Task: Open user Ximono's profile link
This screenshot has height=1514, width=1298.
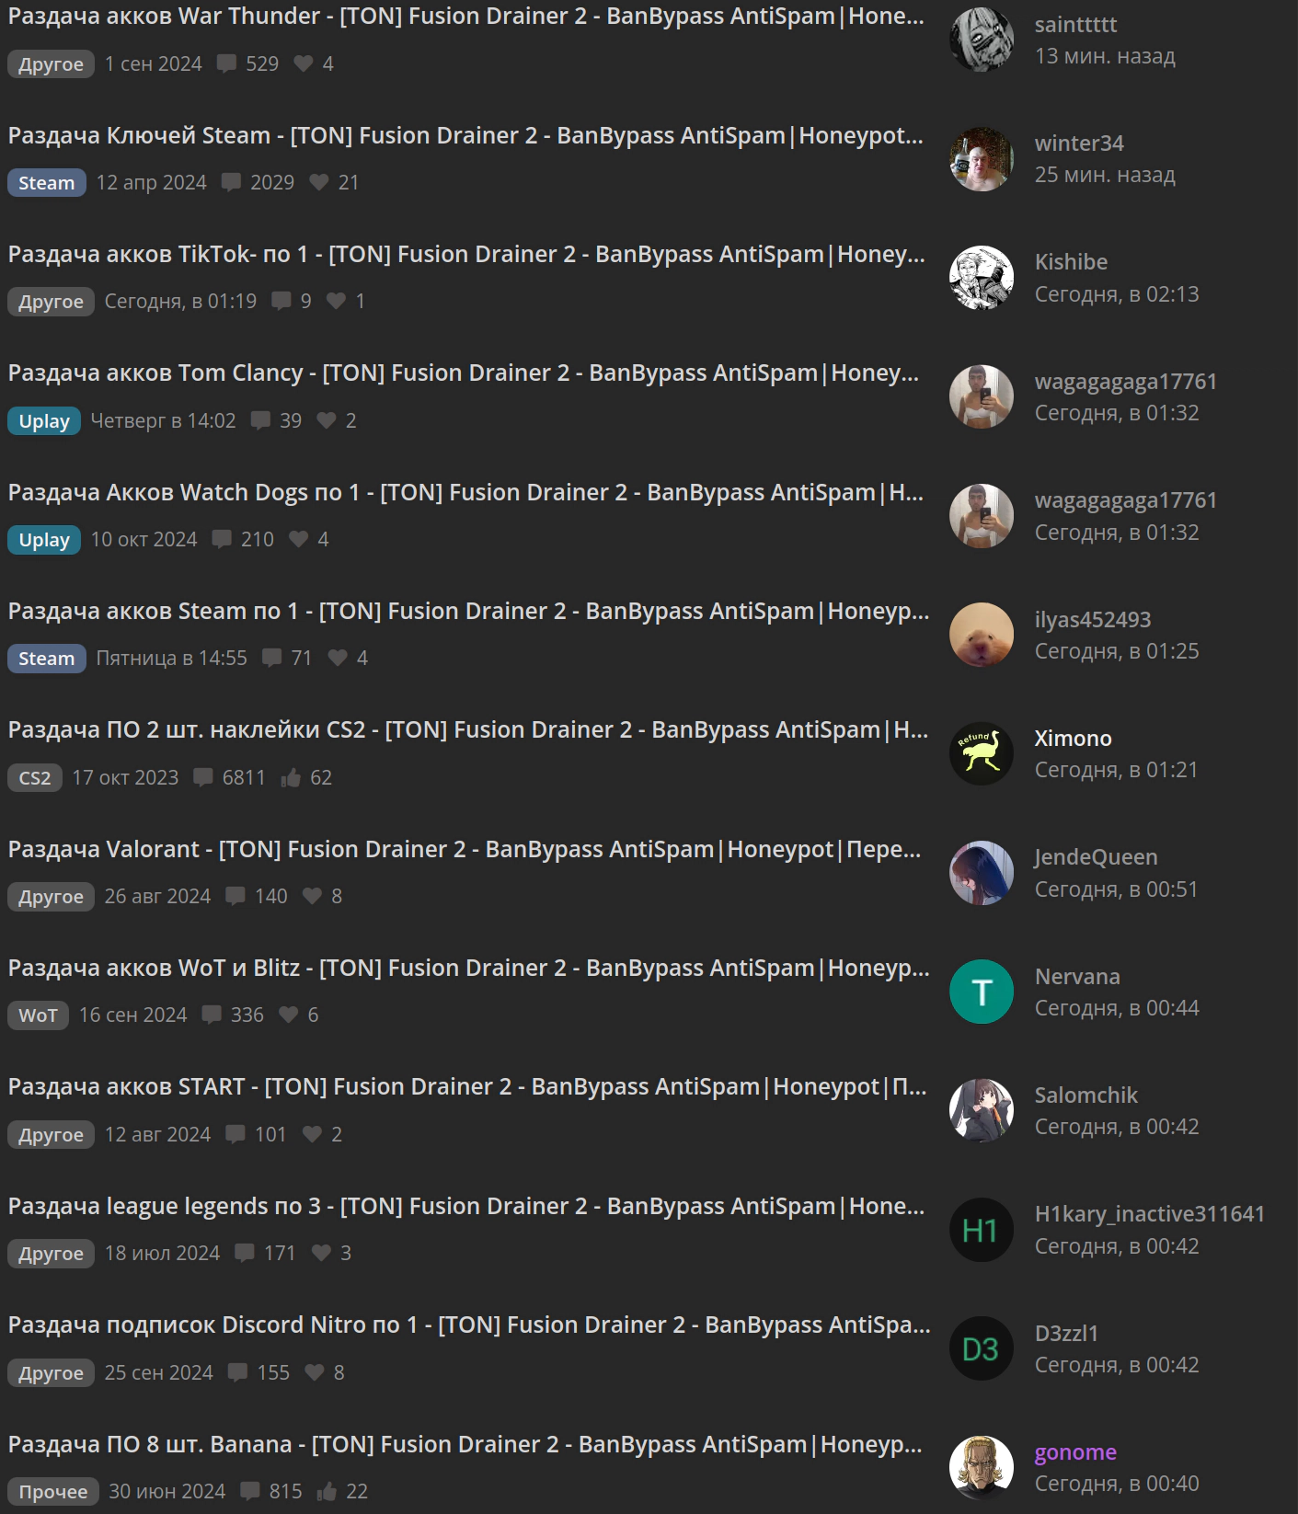Action: [1073, 739]
